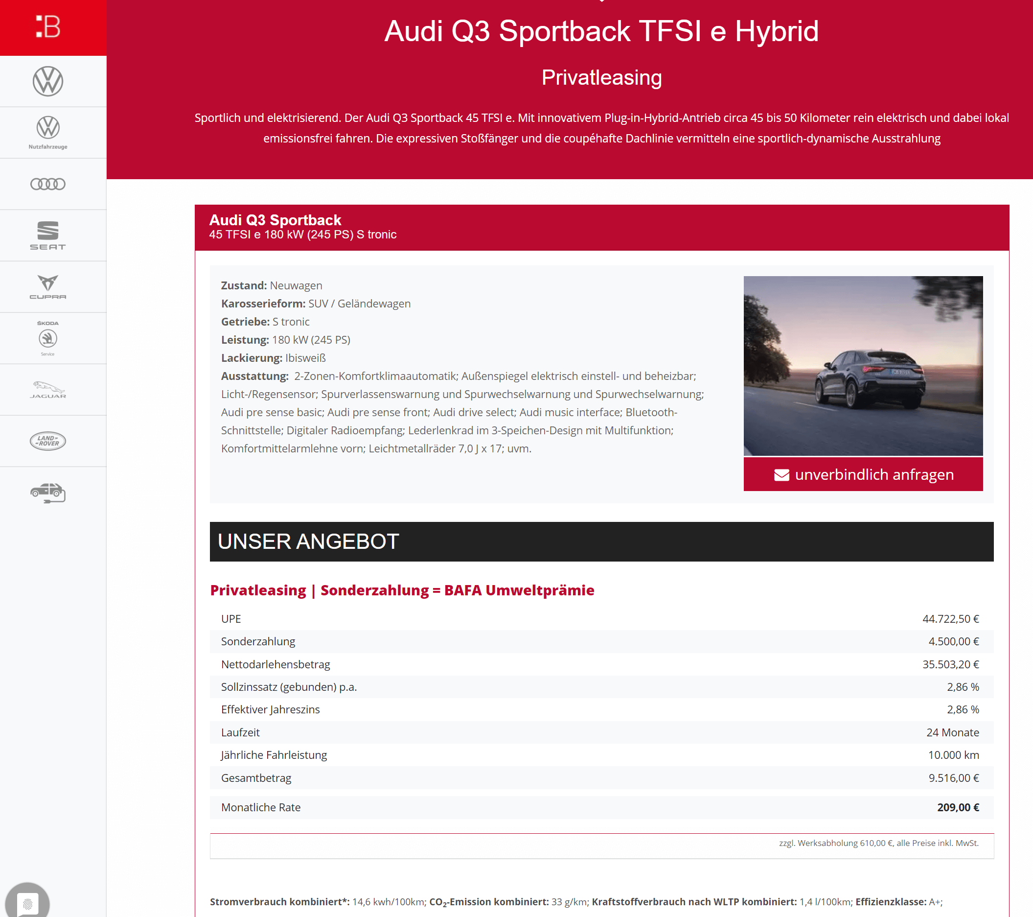Click the 'Stromverbrauch kombiniert*' consumption line
1033x917 pixels.
(576, 902)
